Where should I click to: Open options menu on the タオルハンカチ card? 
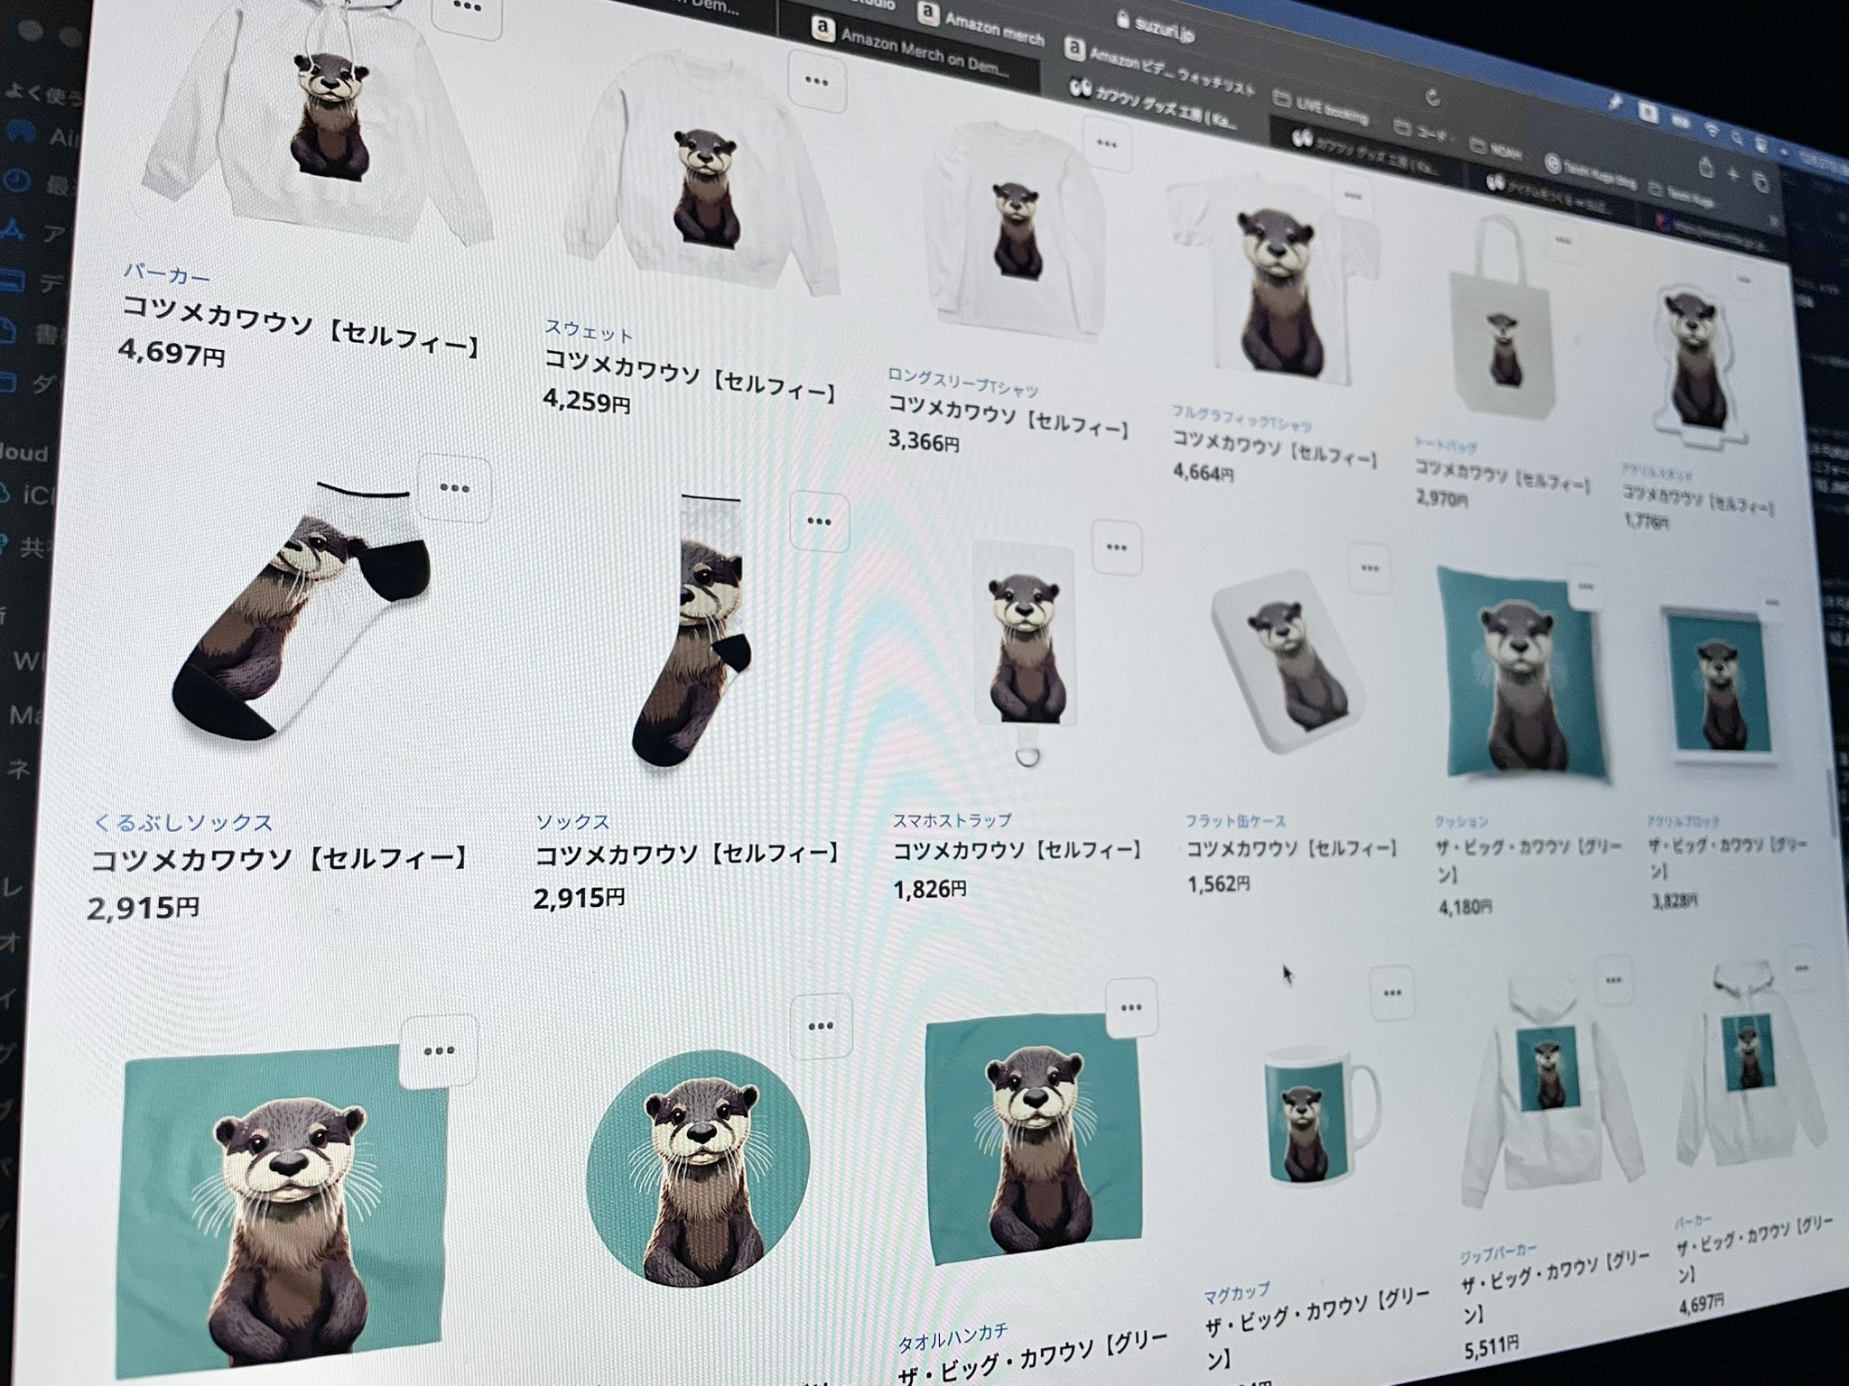tap(1131, 1008)
